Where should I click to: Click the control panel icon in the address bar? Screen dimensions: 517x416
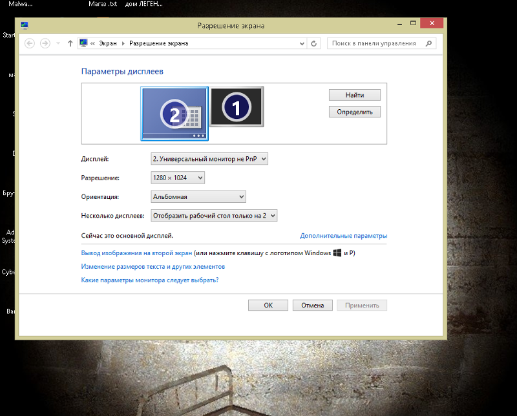(x=83, y=43)
